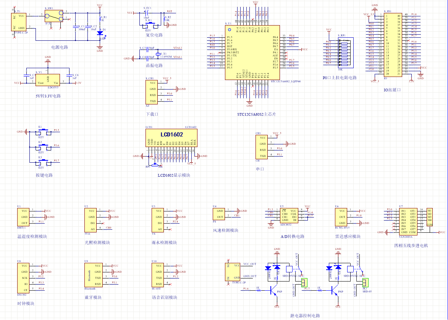
Task: Click the 雷达感应模块 label
Action: click(348, 237)
